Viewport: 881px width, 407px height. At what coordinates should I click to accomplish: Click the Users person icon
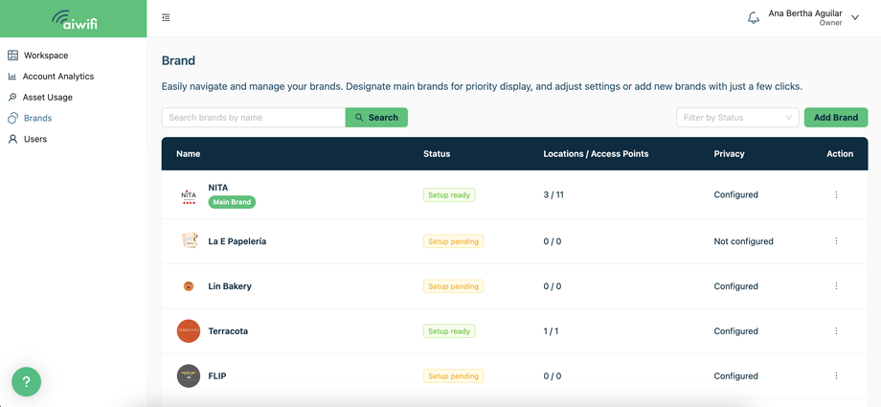[x=12, y=139]
